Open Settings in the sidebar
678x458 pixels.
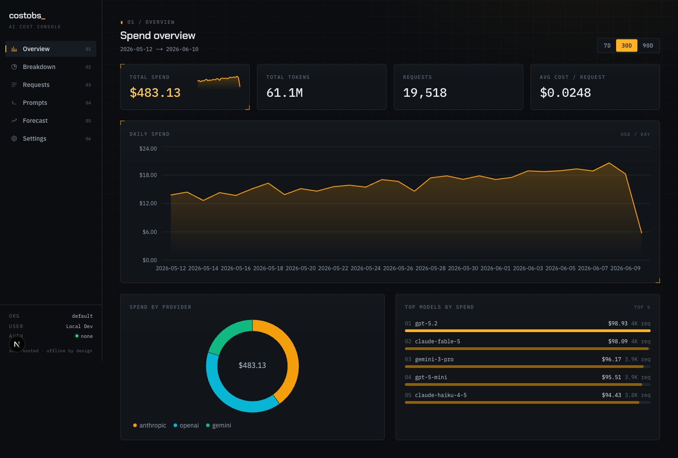pos(51,138)
